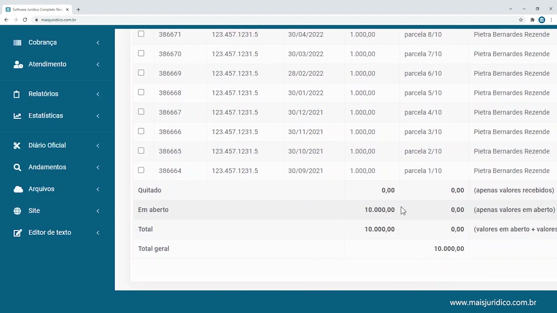The width and height of the screenshot is (557, 313).
Task: Open a new browser tab
Action: pyautogui.click(x=78, y=9)
